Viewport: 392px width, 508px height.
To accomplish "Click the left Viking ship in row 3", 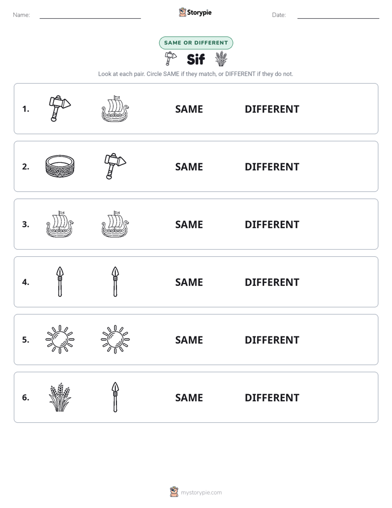I will point(60,224).
